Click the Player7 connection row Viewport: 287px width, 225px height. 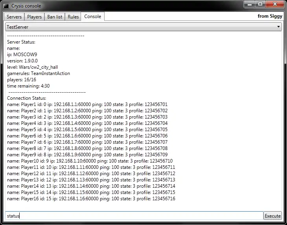point(87,142)
